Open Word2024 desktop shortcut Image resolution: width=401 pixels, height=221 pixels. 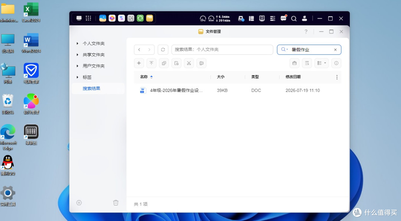coord(31,43)
